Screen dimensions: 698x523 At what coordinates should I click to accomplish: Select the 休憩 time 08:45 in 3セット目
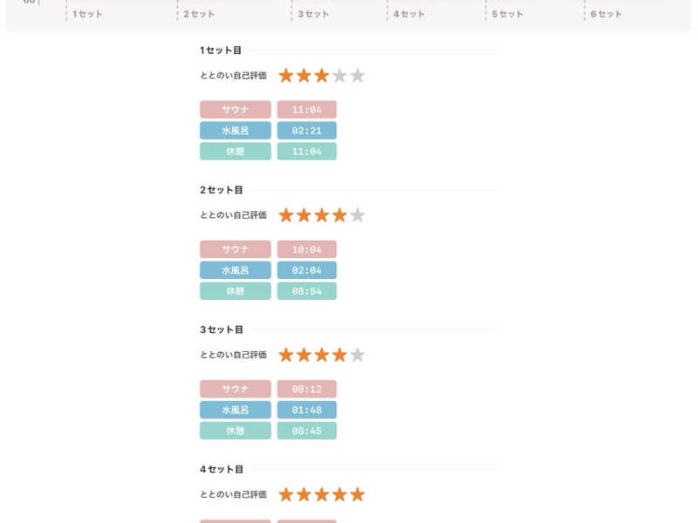[x=307, y=431]
